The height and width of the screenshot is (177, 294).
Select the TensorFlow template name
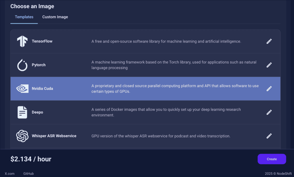(42, 41)
